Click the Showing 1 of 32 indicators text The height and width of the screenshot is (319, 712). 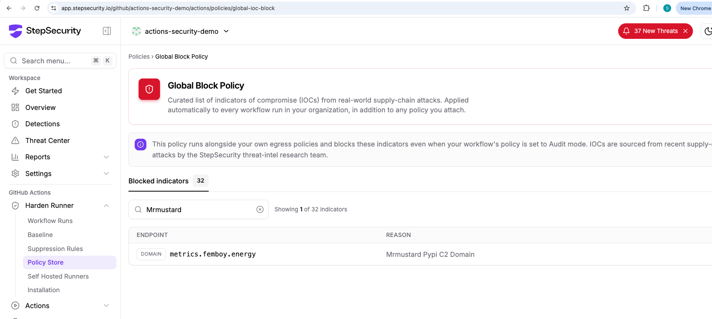click(311, 209)
